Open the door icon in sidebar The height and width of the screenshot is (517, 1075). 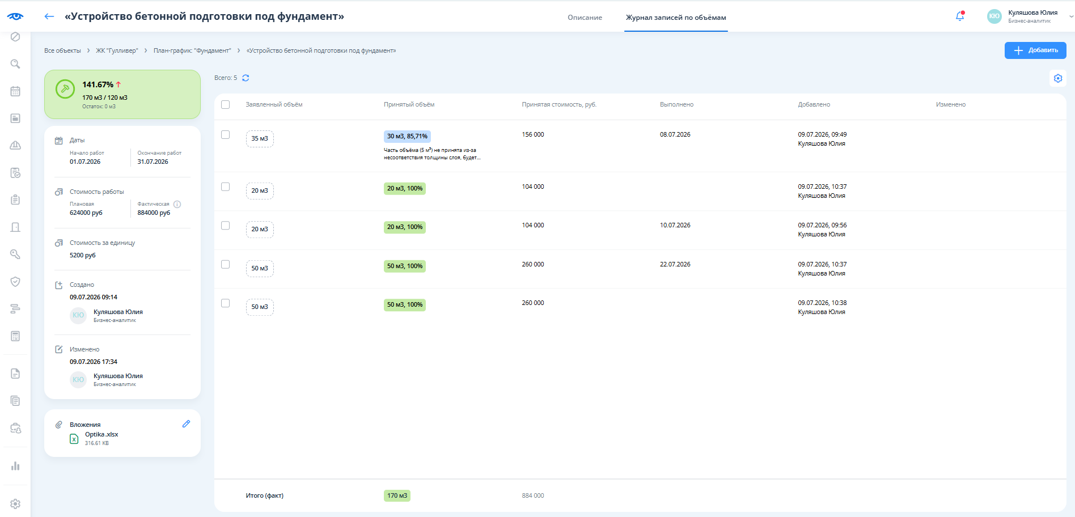pos(15,227)
